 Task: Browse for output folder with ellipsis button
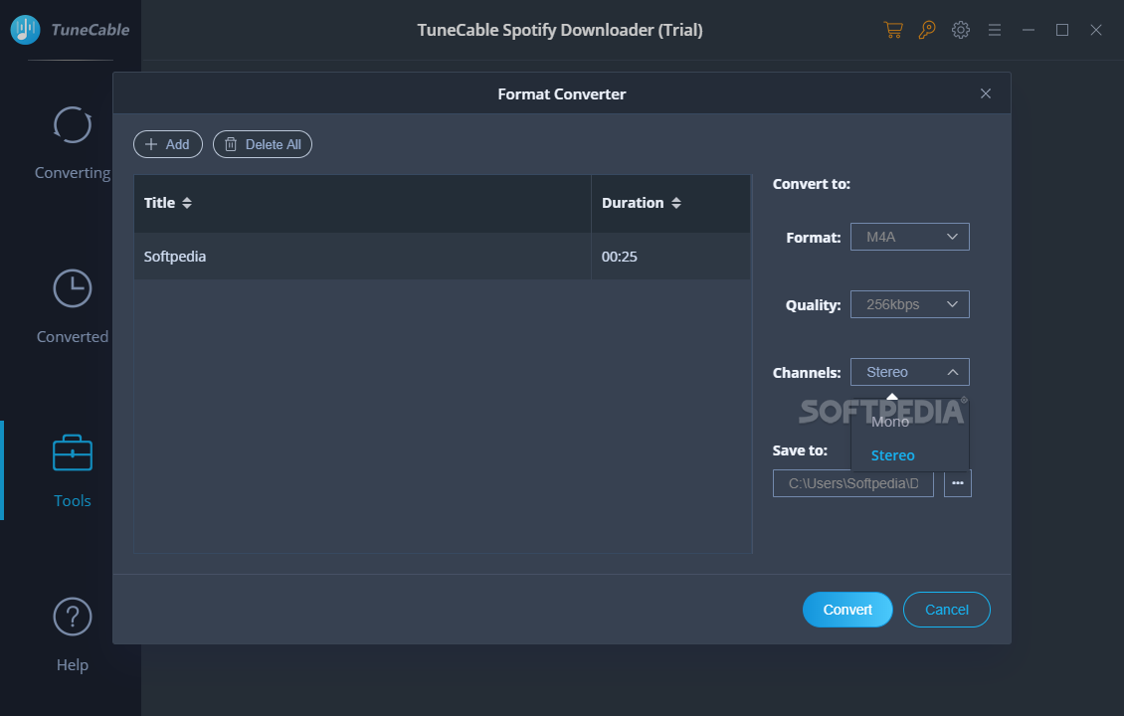(x=958, y=483)
